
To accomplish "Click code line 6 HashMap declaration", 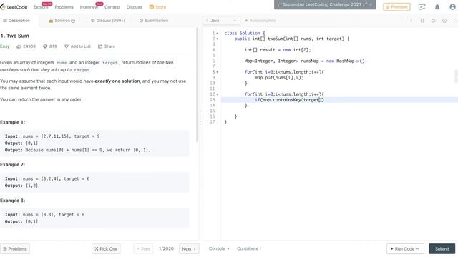I will click(306, 61).
